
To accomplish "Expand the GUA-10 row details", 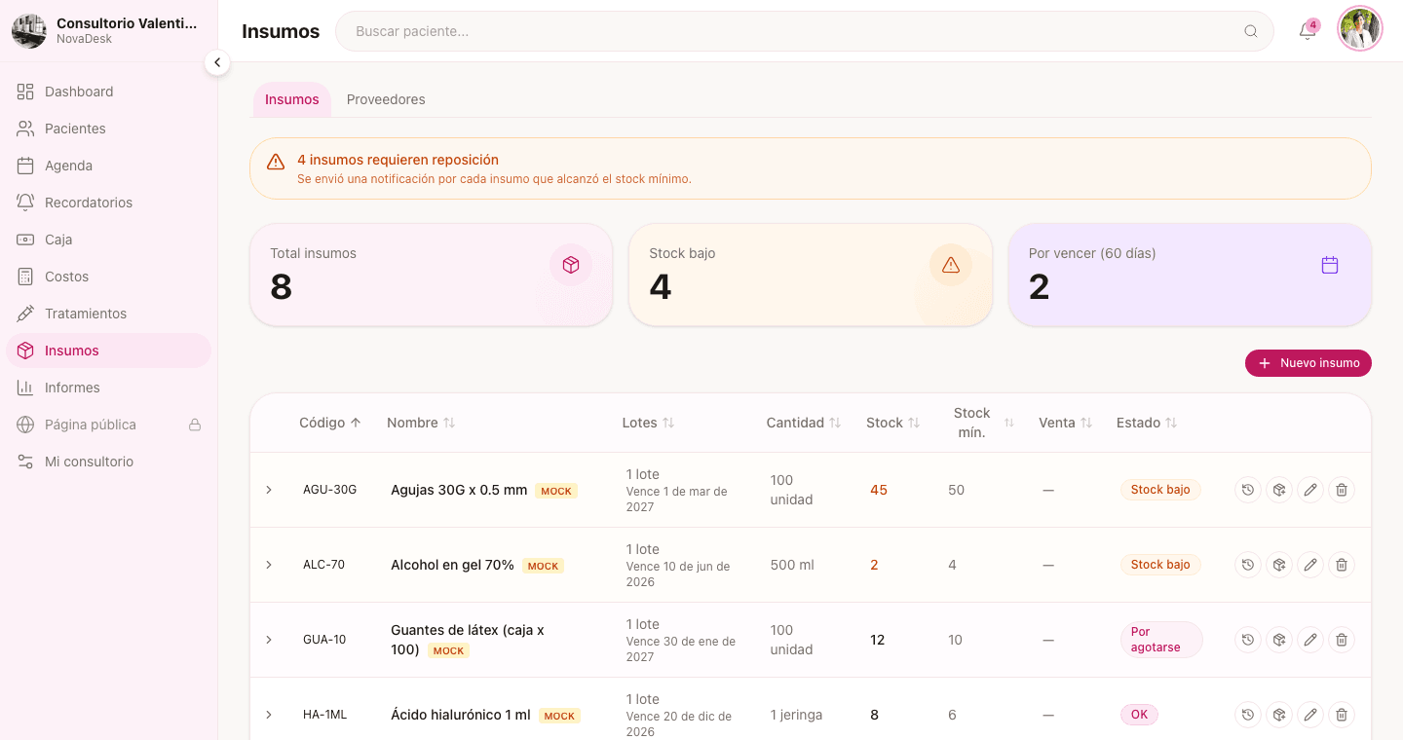I will [269, 640].
